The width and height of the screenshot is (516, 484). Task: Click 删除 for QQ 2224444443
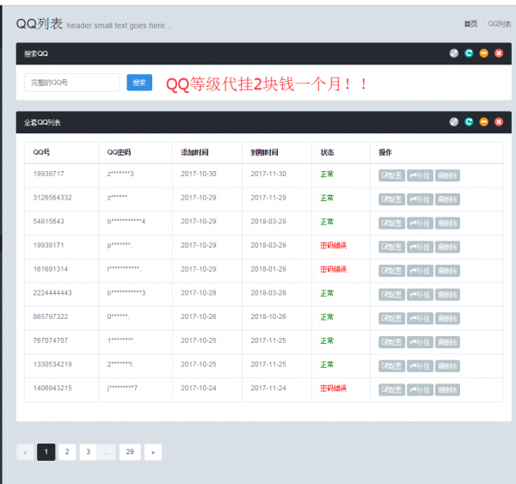pyautogui.click(x=447, y=295)
